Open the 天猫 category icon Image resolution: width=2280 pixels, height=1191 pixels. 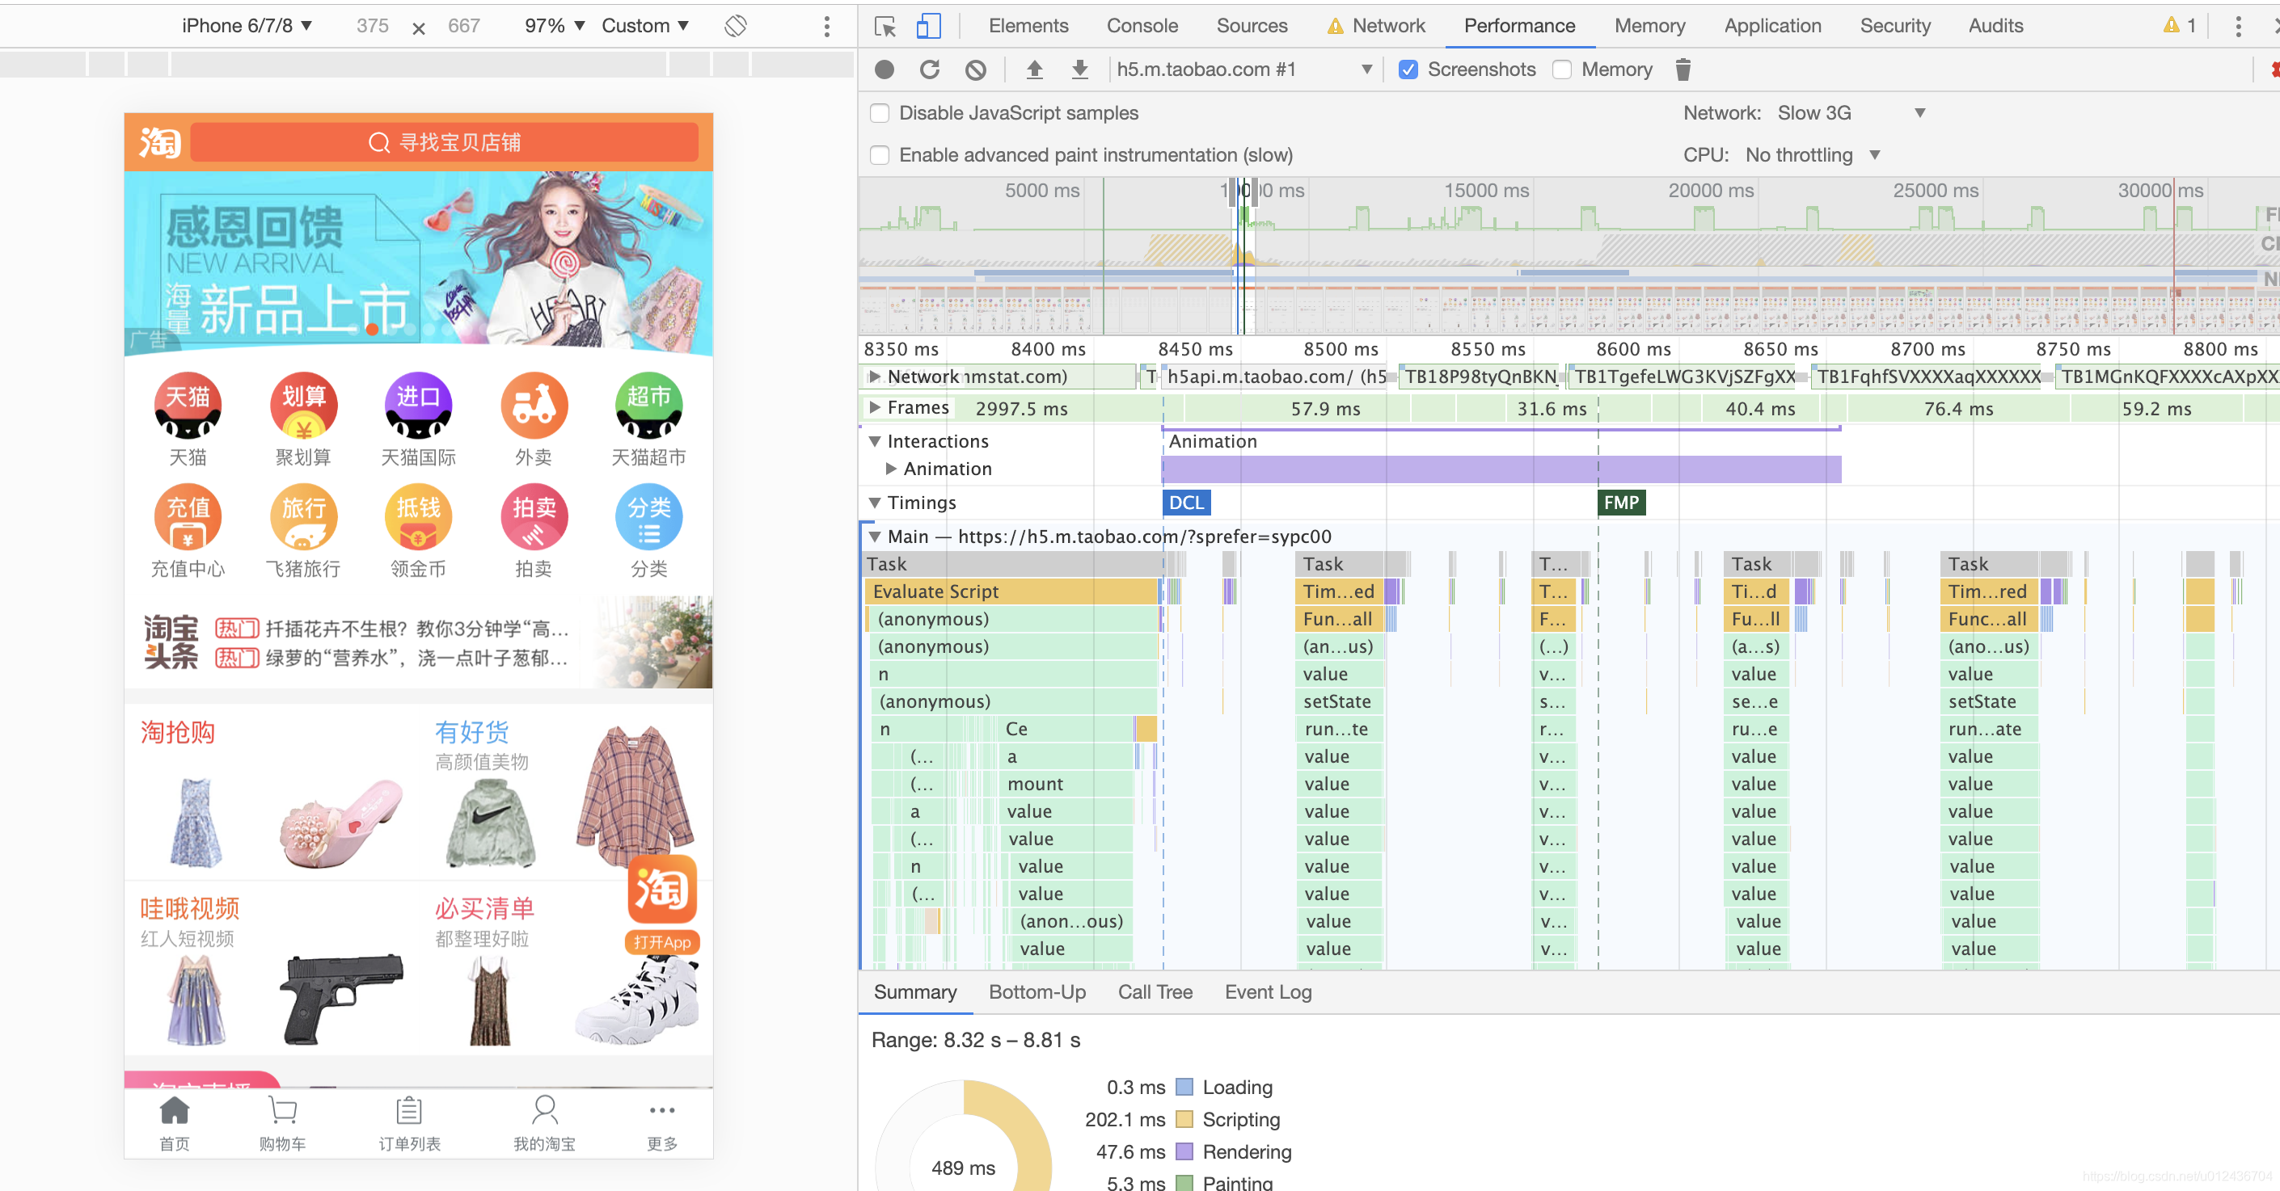tap(188, 406)
